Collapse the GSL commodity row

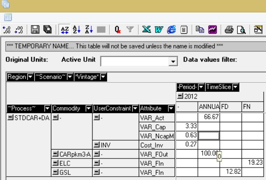coord(56,172)
